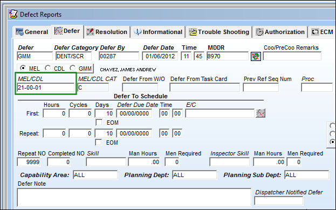This screenshot has height=210, width=336.
Task: Click the MEL/CDL CAT field
Action: click(x=93, y=87)
